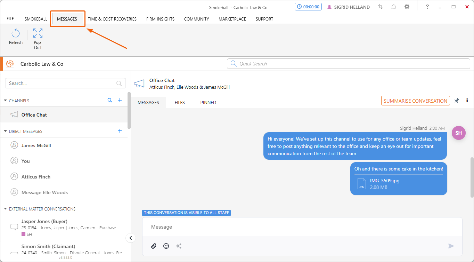The image size is (474, 262).
Task: Switch to conversation FILES tab
Action: click(180, 102)
